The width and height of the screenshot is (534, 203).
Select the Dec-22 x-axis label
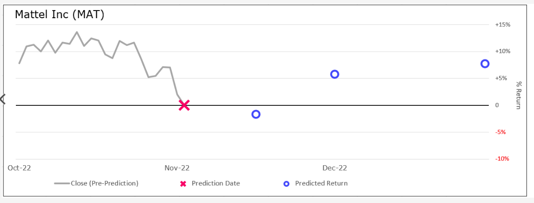click(335, 168)
